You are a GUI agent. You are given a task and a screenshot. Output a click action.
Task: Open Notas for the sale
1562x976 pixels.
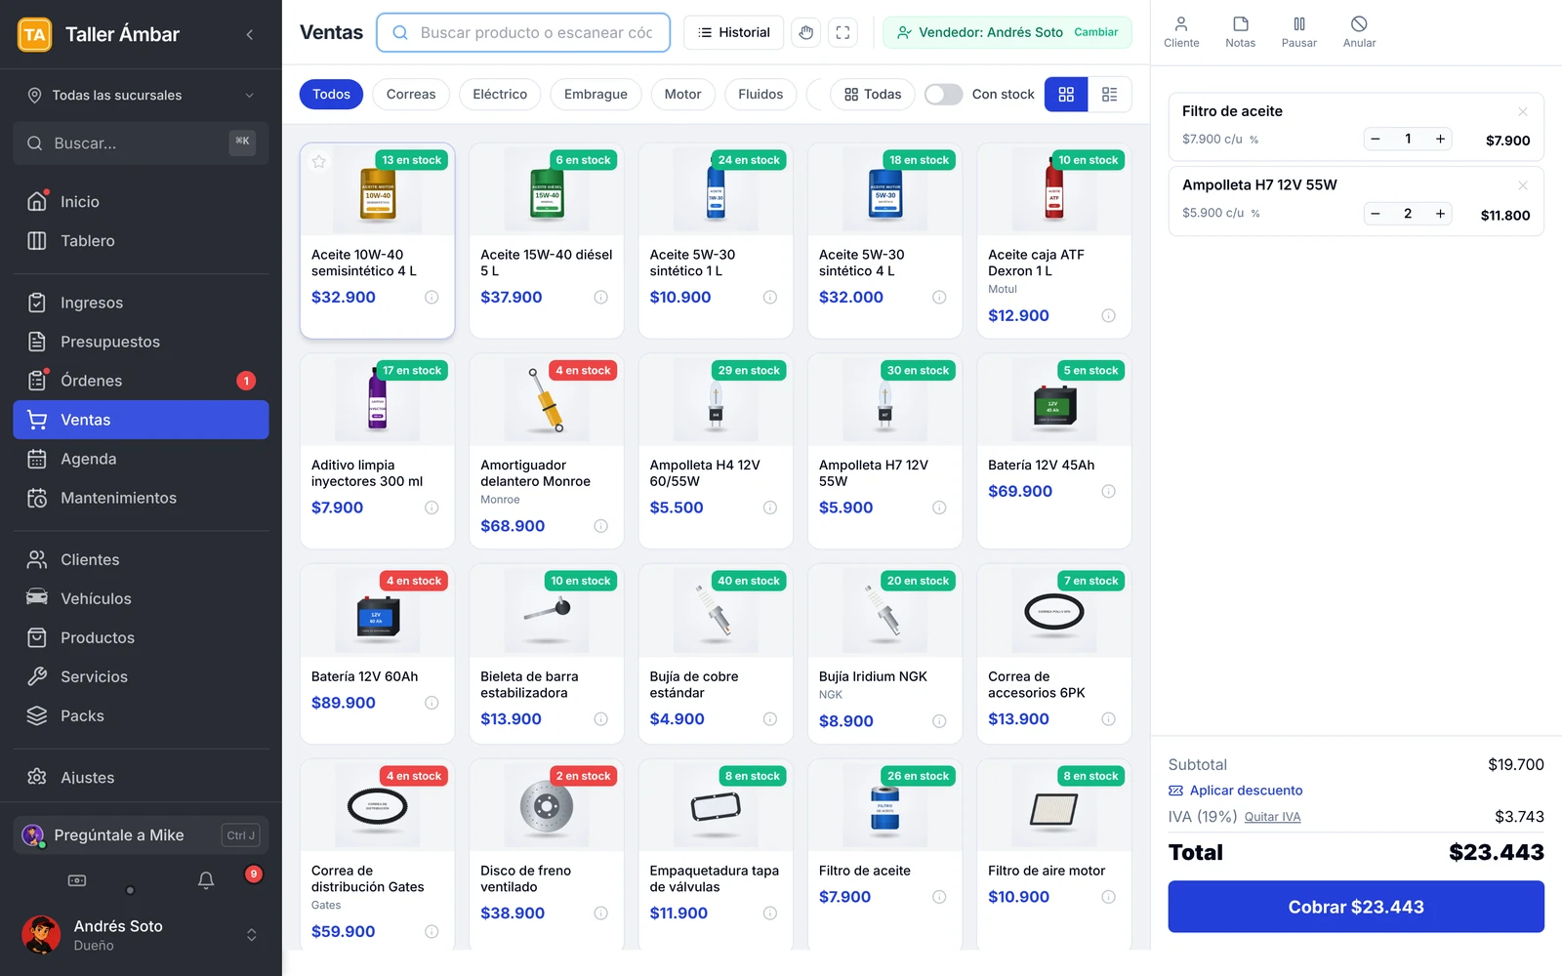(1240, 31)
